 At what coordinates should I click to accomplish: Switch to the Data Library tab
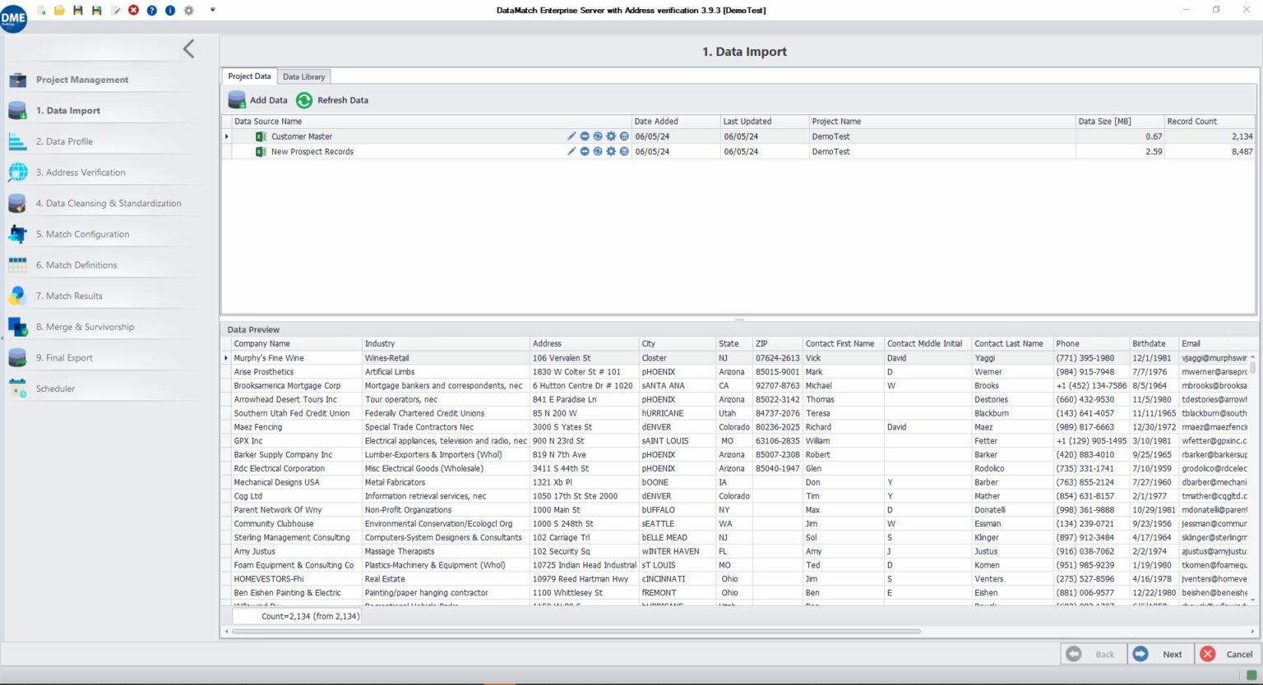303,76
